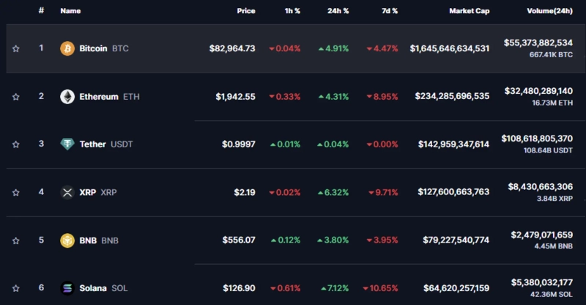Sort by the 24h % column
The width and height of the screenshot is (586, 305).
coord(338,11)
